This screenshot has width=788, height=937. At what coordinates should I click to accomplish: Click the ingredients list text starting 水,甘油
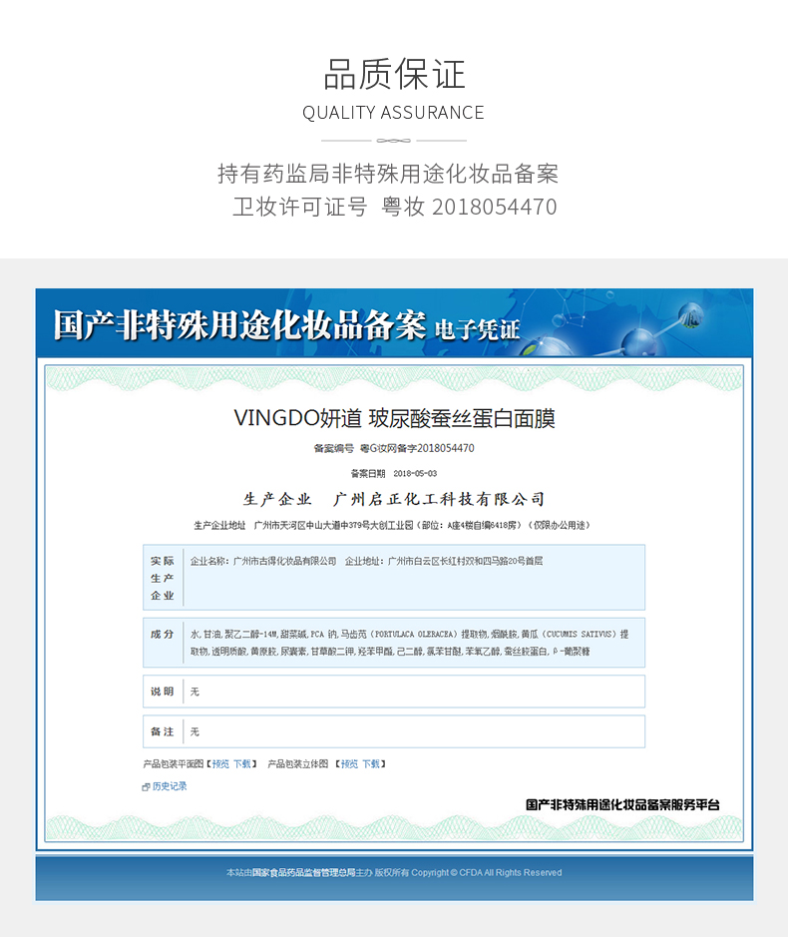click(409, 643)
